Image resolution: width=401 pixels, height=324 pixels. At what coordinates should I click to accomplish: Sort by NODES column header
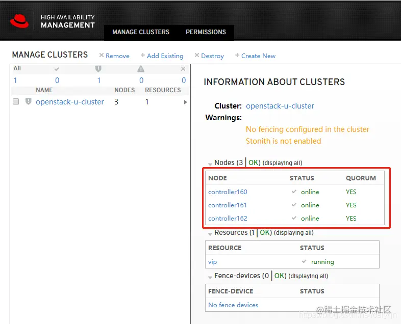click(x=124, y=90)
